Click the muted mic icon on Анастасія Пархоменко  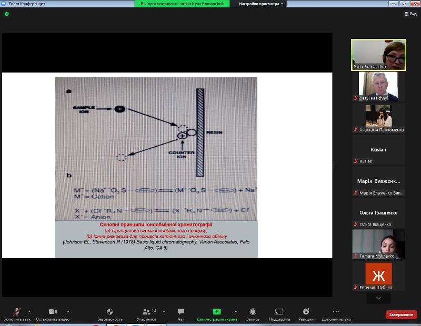[x=356, y=130]
